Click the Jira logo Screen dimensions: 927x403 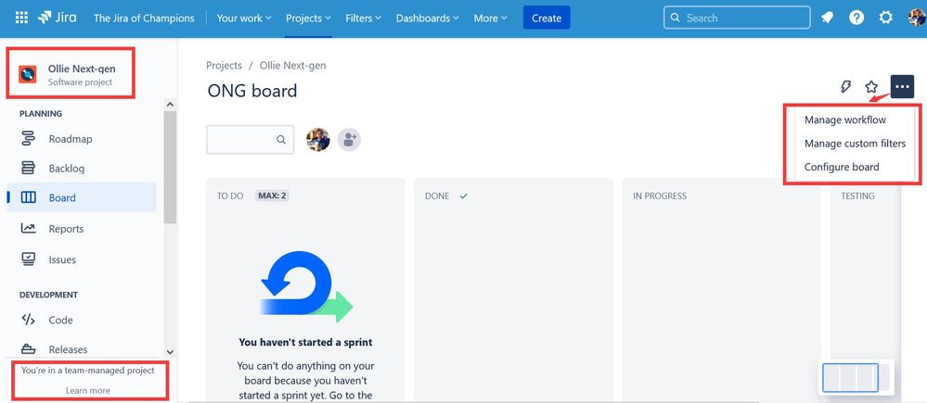[58, 18]
